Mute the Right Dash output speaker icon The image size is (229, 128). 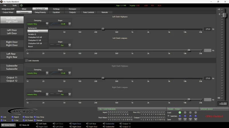click(37, 127)
